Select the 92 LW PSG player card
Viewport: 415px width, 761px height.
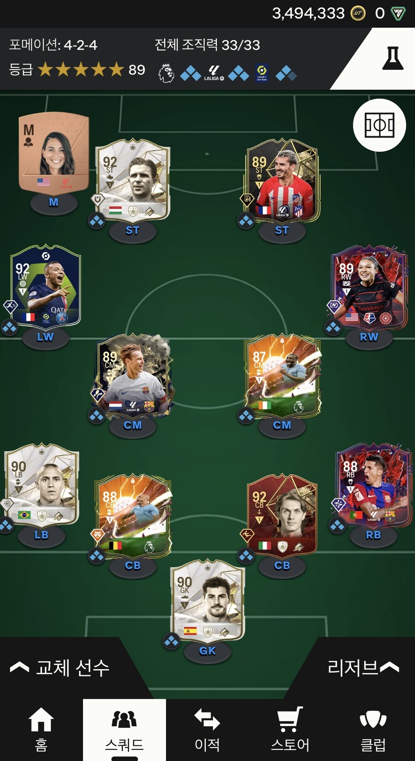(x=45, y=287)
